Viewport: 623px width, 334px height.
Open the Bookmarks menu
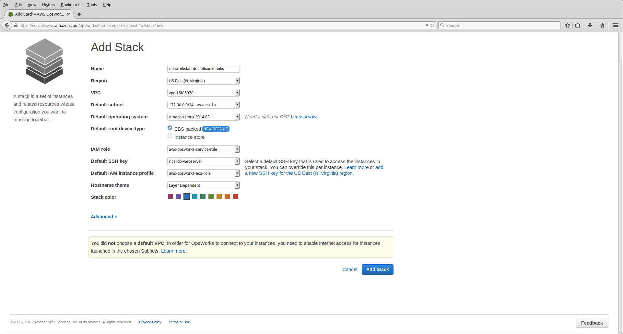[71, 5]
